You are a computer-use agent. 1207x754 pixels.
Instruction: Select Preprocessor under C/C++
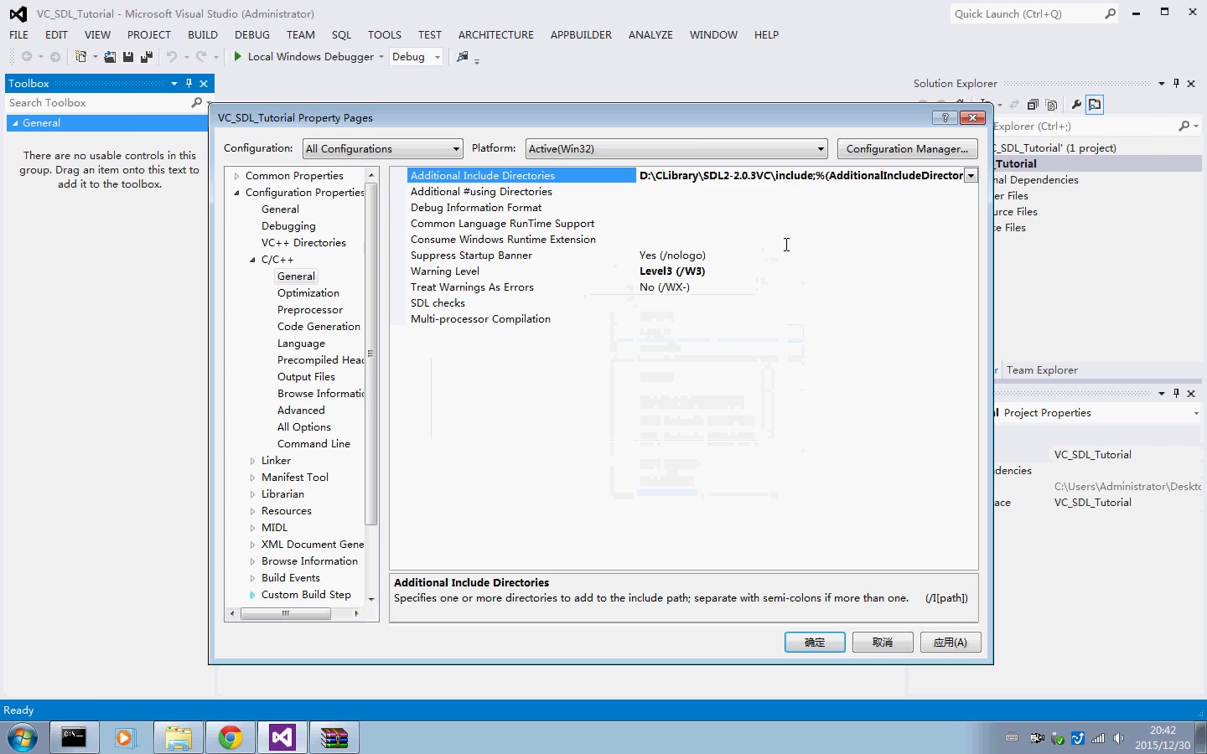tap(310, 310)
